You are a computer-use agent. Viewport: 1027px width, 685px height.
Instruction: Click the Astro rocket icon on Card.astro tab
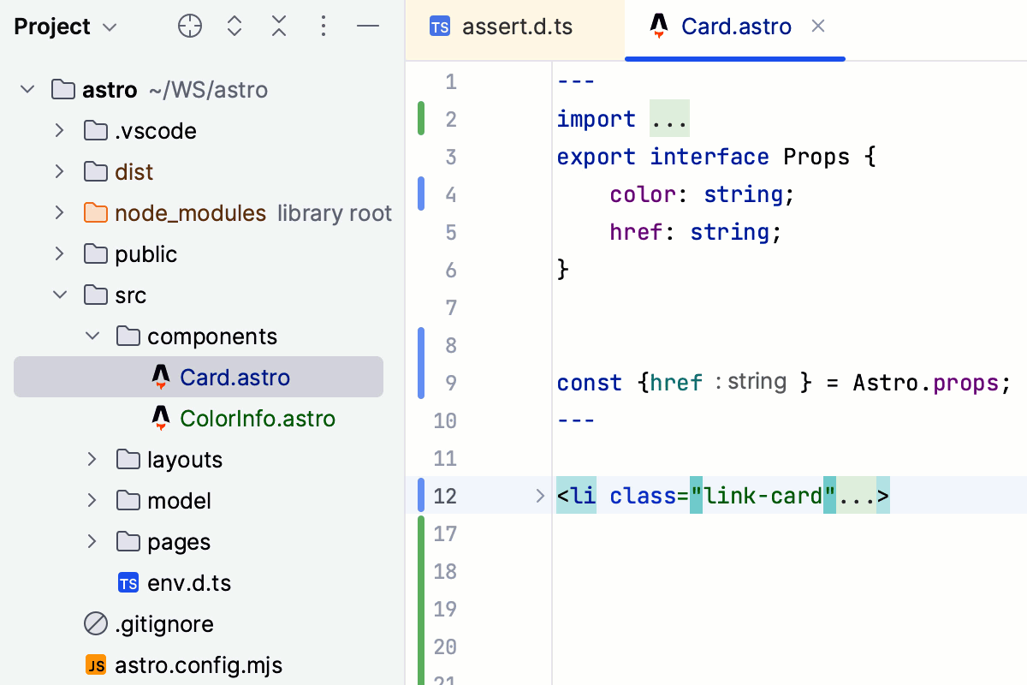[659, 27]
